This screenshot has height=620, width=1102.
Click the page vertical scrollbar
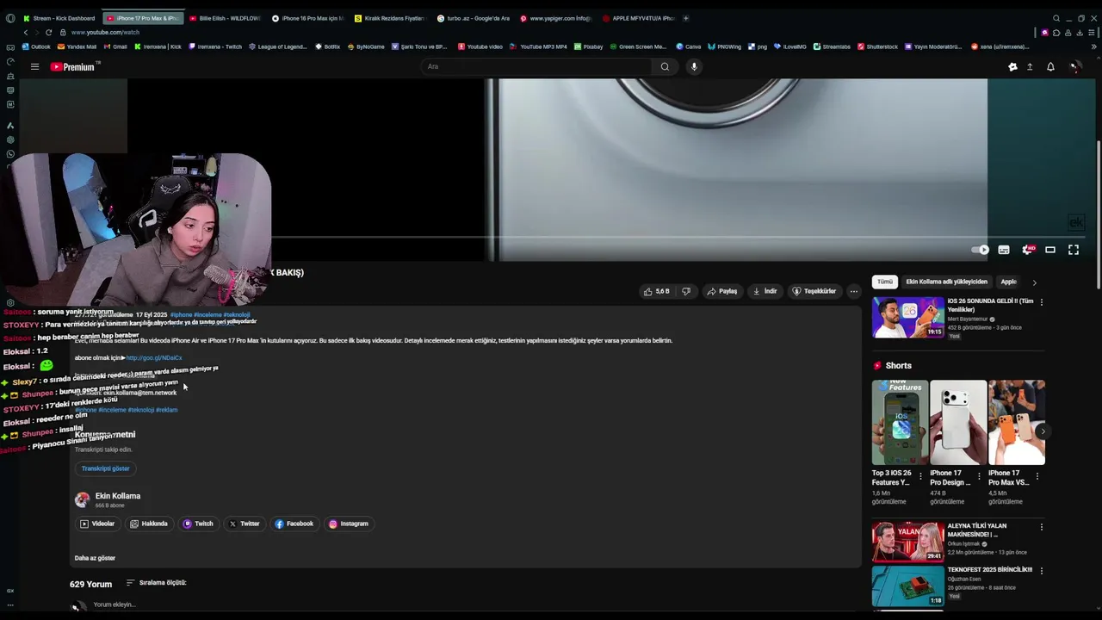[1098, 215]
